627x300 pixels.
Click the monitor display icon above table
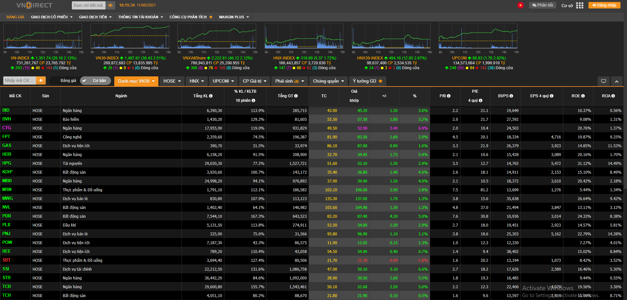pyautogui.click(x=603, y=81)
